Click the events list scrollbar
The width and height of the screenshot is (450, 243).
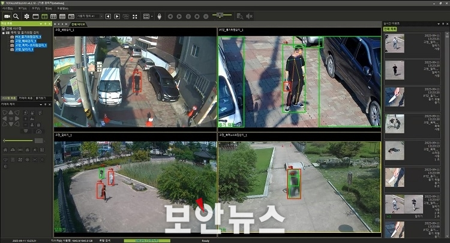pyautogui.click(x=447, y=135)
